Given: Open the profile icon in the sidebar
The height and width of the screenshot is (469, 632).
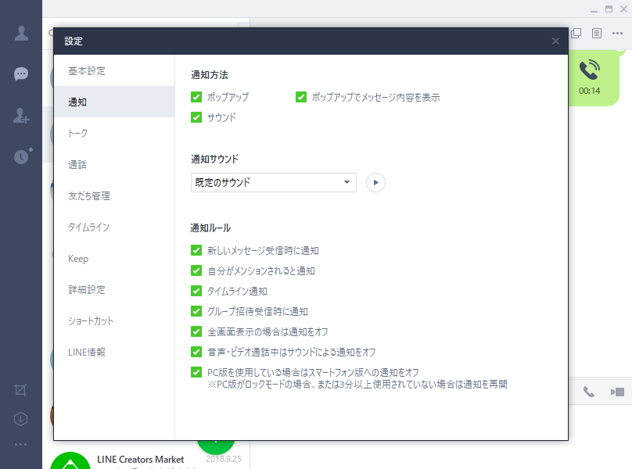Looking at the screenshot, I should [x=20, y=34].
